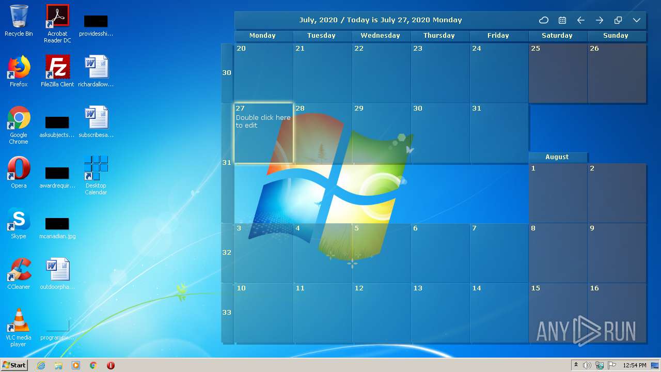
Task: Select the outdoorpha Word document icon
Action: (57, 274)
